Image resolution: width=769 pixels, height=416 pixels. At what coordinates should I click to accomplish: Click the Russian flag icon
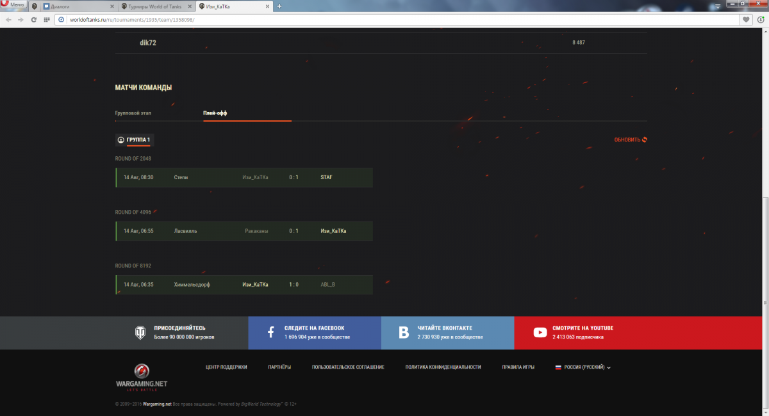[558, 367]
